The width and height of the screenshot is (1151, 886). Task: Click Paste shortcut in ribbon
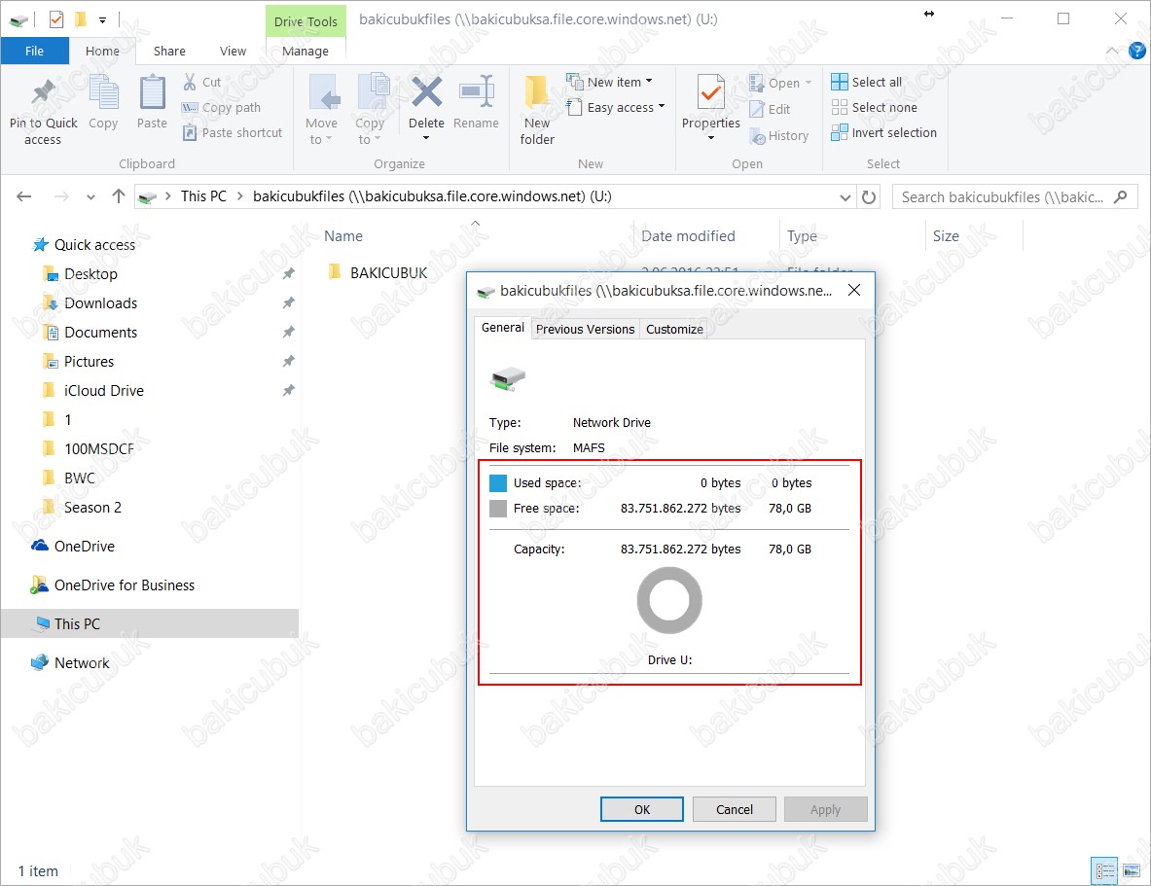coord(232,133)
